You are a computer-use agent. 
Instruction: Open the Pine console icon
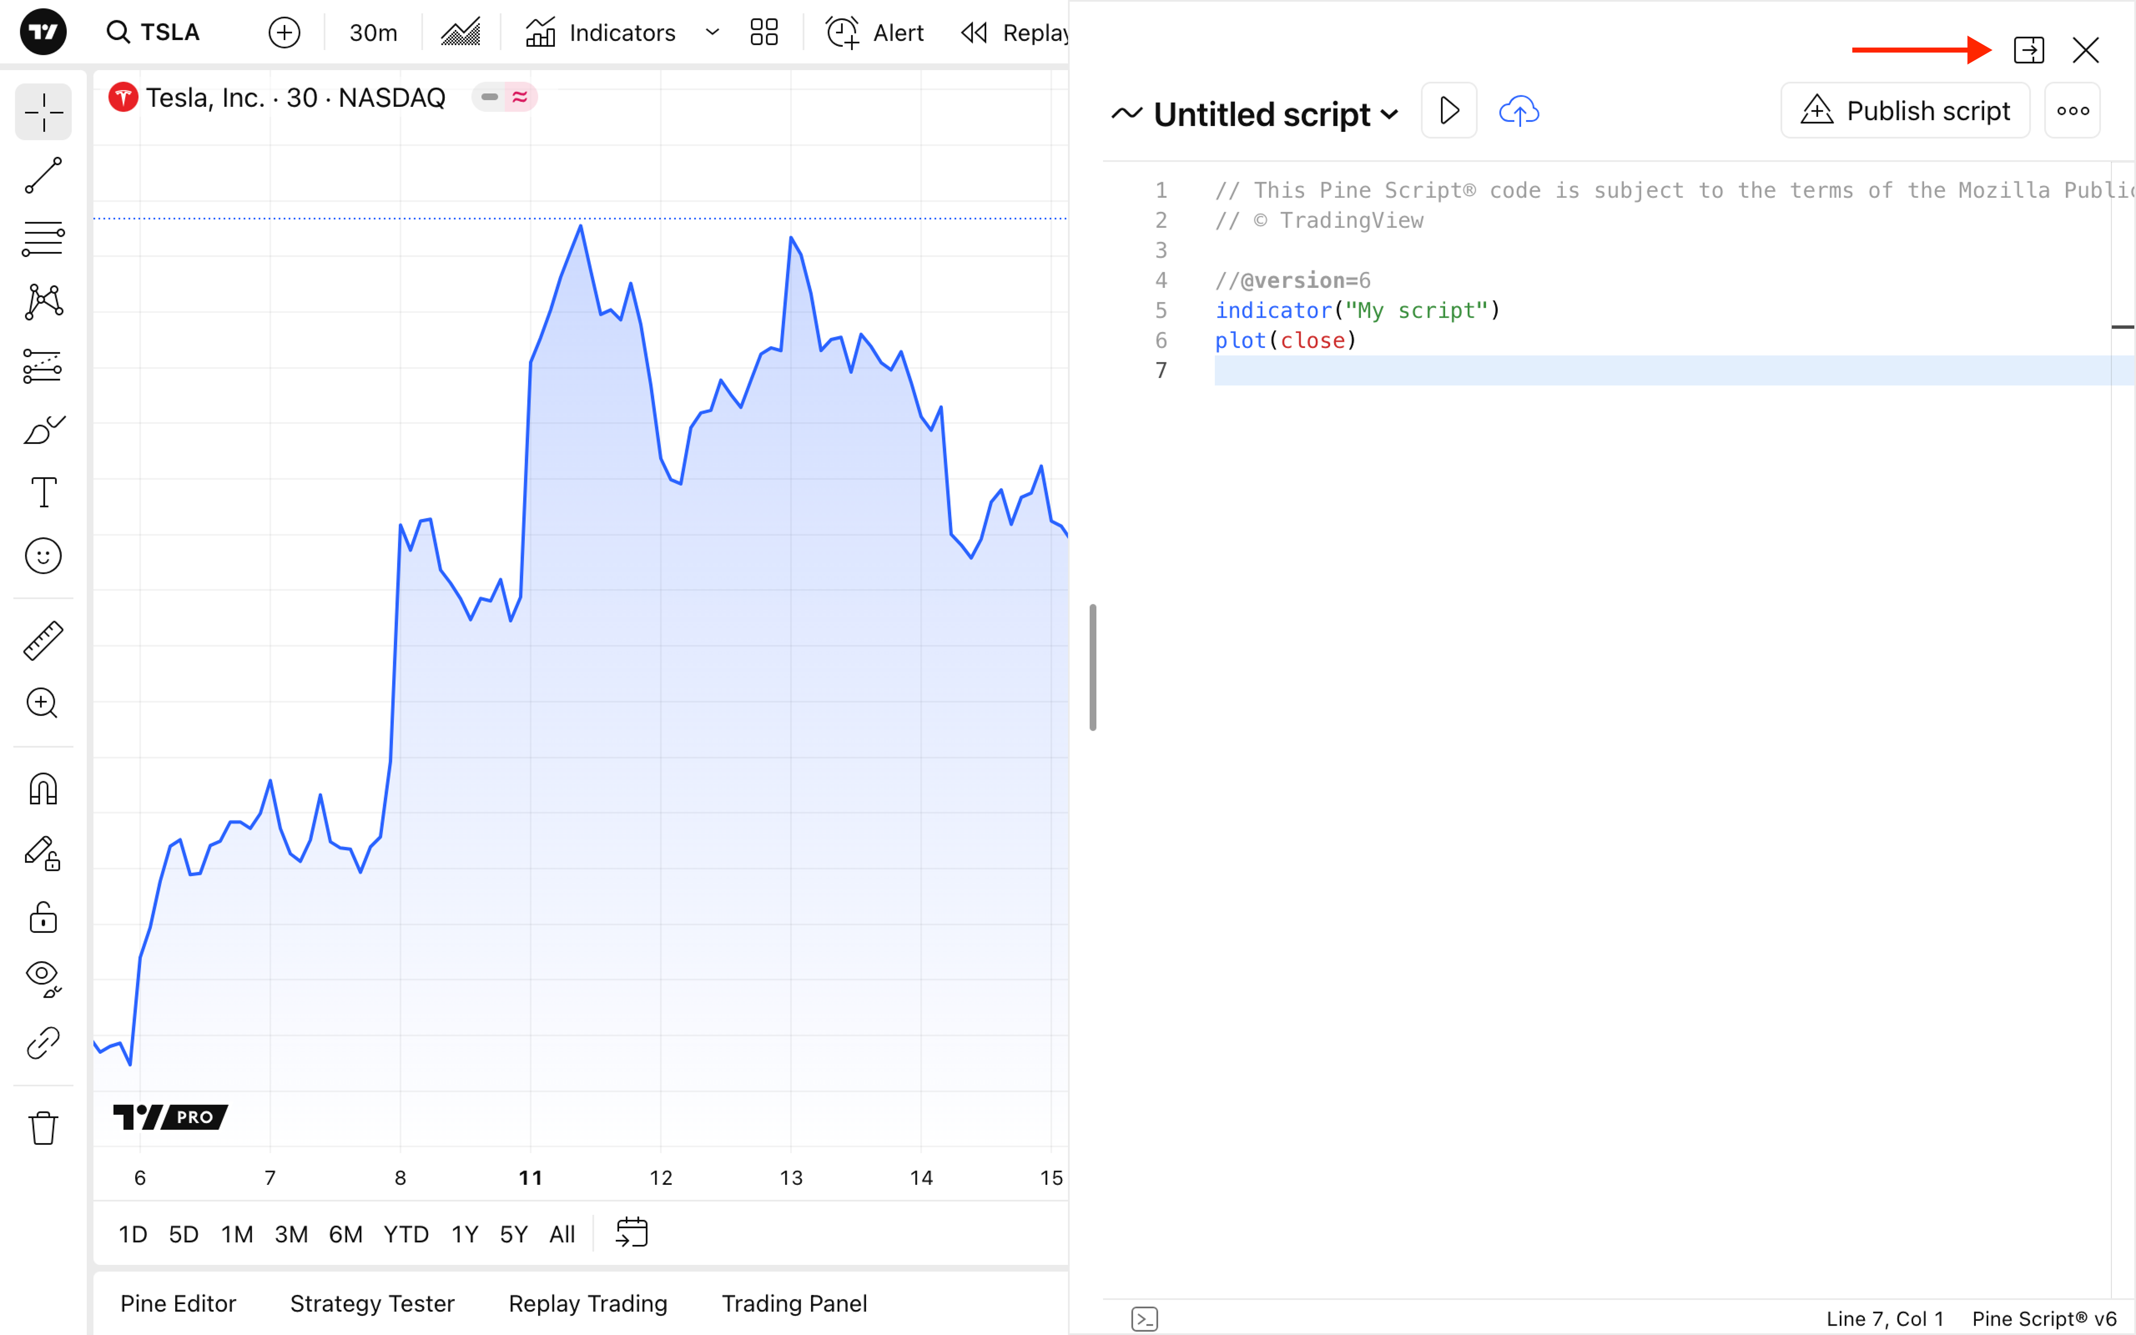pos(1144,1318)
